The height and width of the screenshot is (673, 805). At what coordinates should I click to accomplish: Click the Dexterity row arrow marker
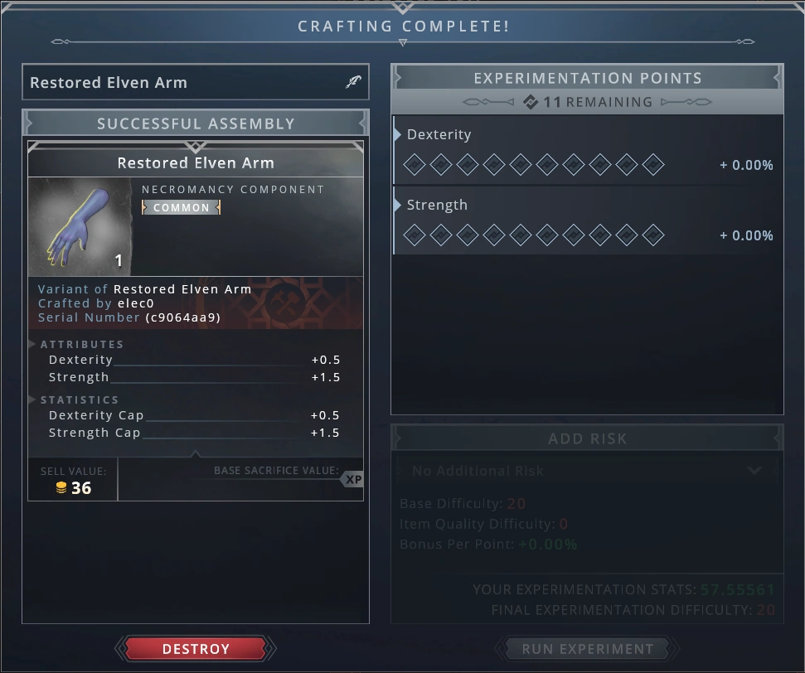[x=397, y=134]
